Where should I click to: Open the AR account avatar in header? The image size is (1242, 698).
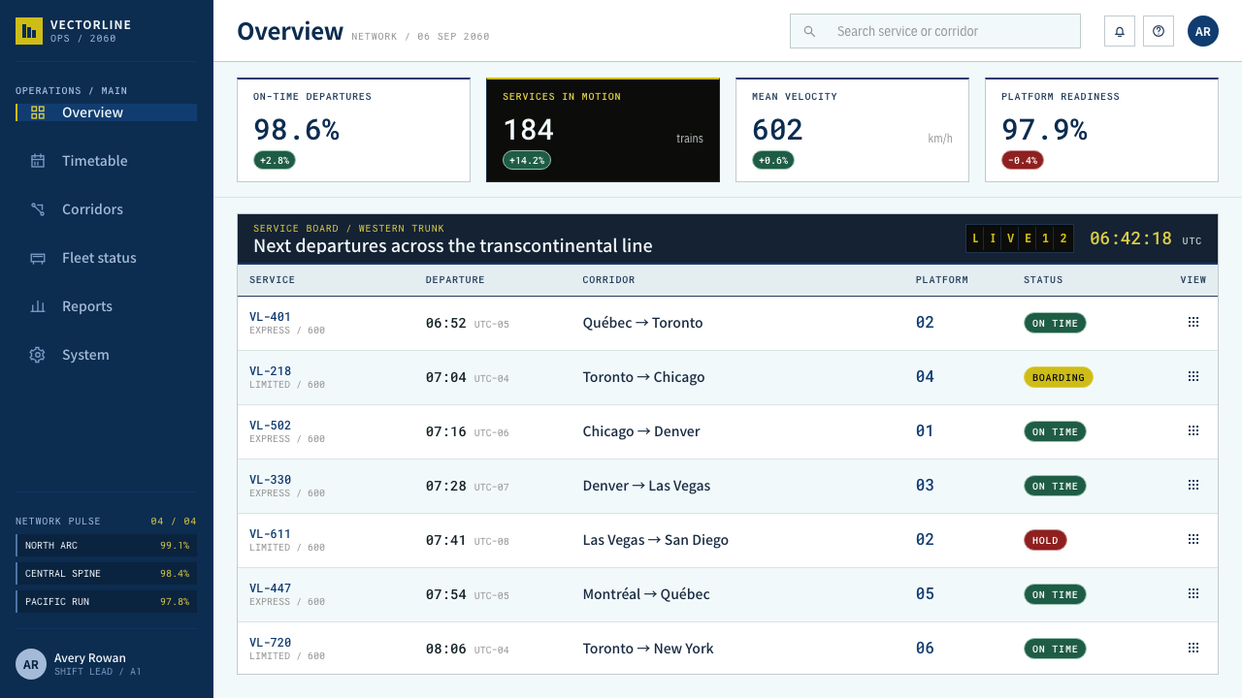point(1203,31)
